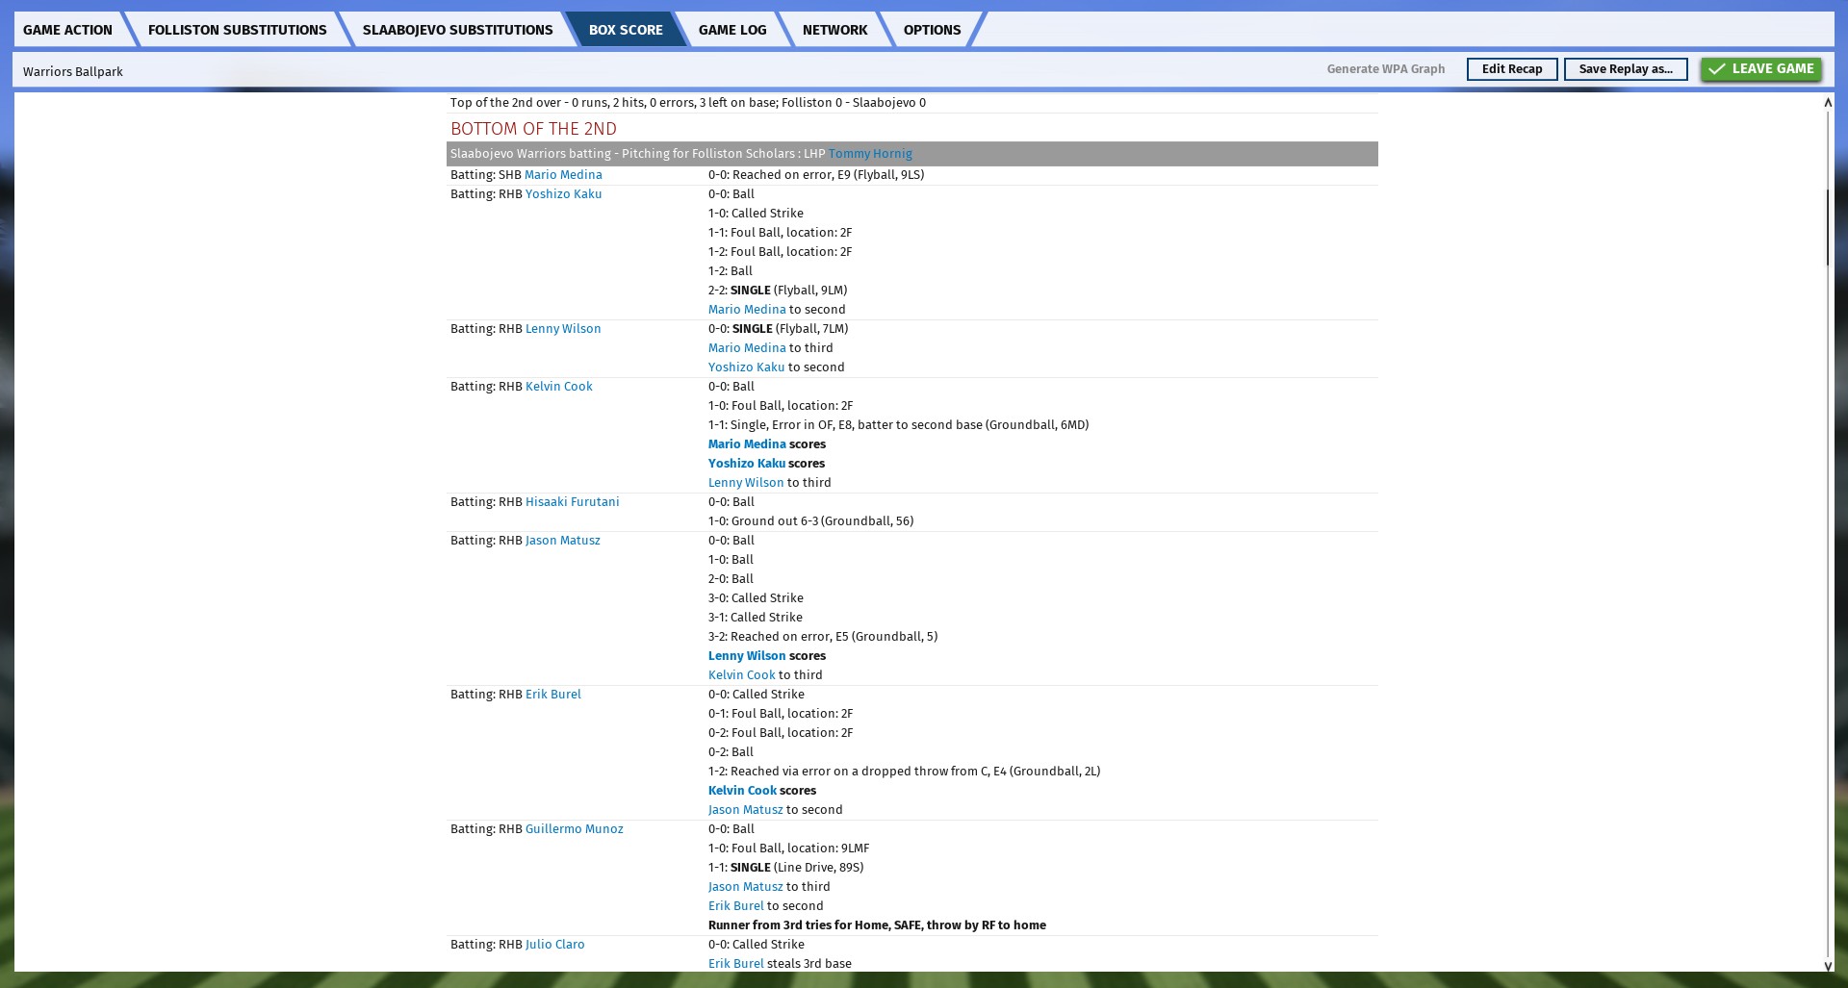This screenshot has height=988, width=1848.
Task: Click bold Kelvin Cook scores link
Action: (x=742, y=791)
